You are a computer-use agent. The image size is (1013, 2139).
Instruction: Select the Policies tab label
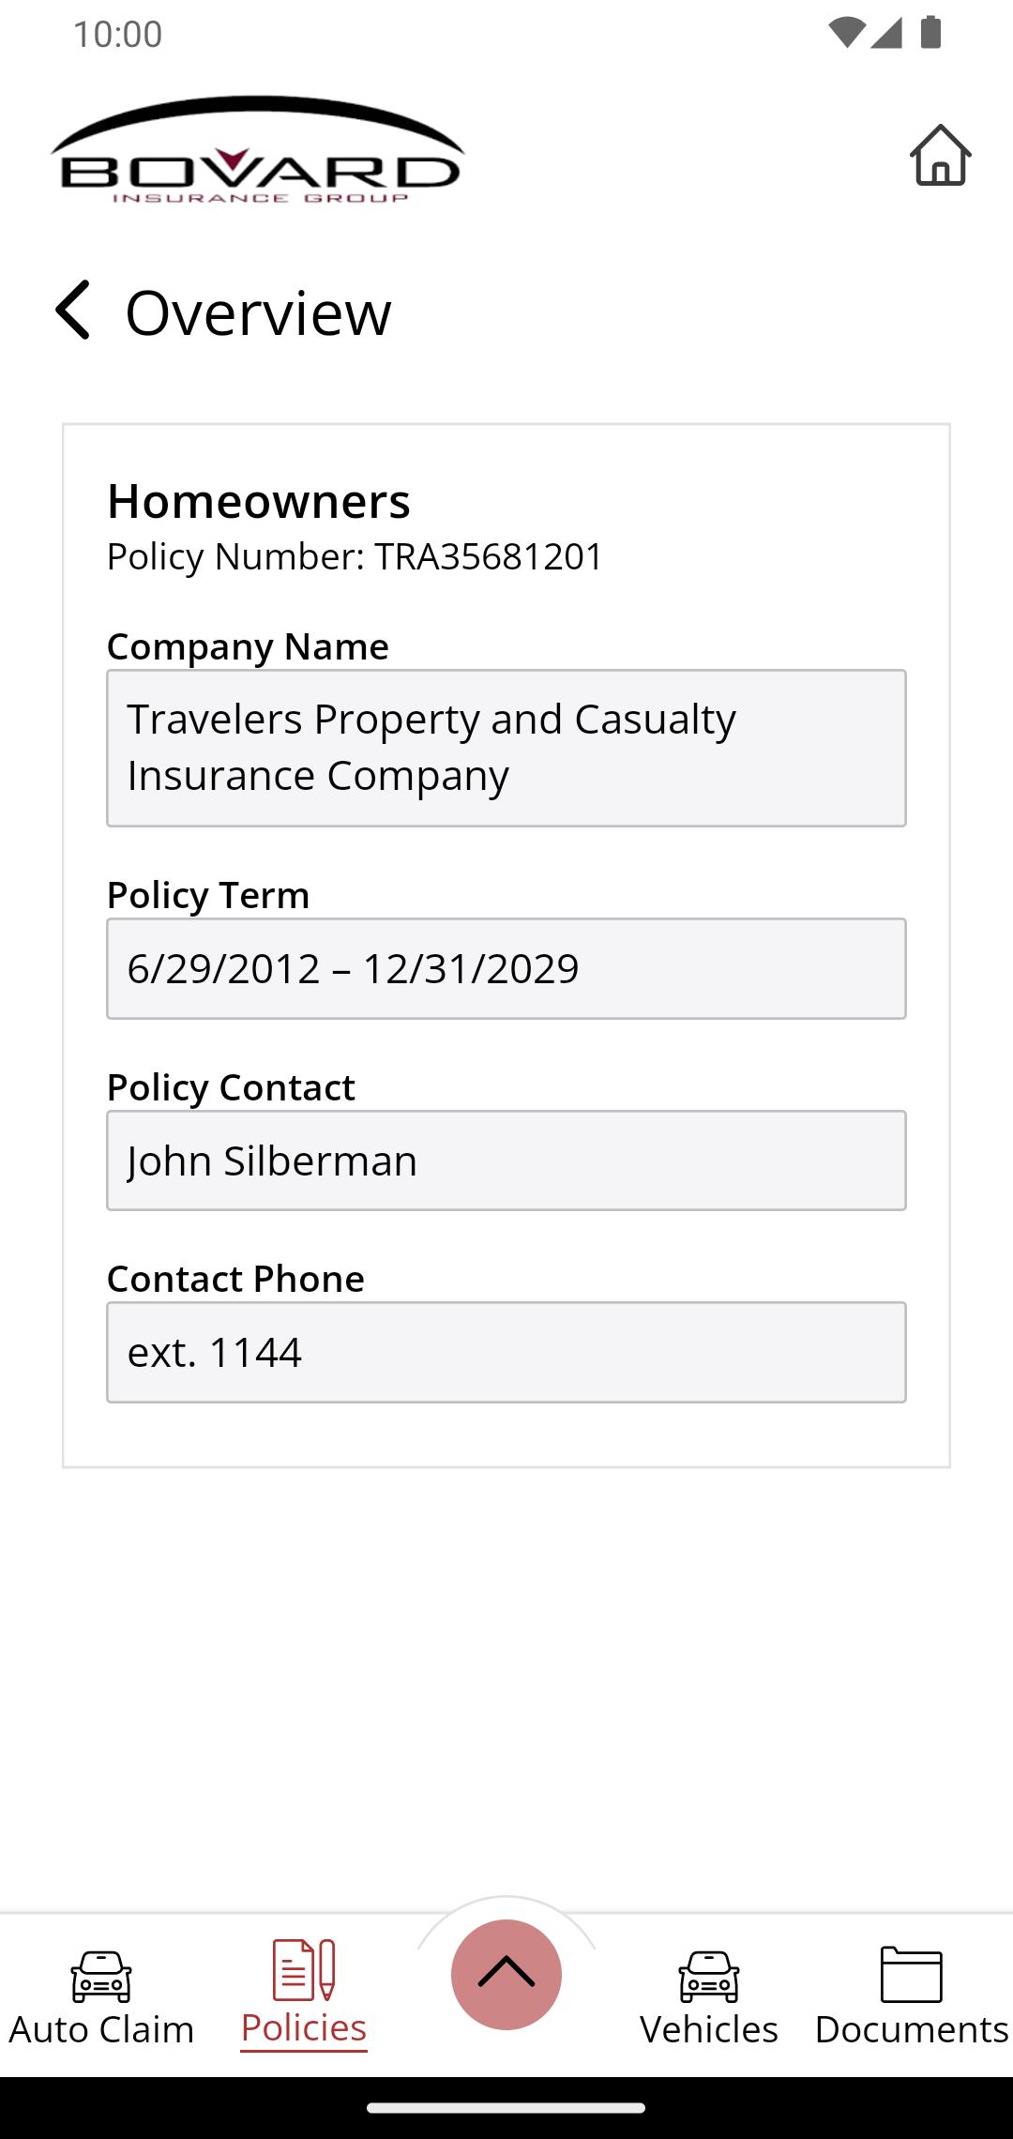[x=303, y=2028]
